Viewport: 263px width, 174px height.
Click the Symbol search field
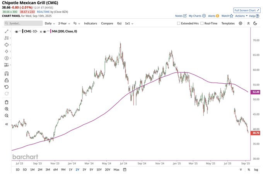click(24, 23)
